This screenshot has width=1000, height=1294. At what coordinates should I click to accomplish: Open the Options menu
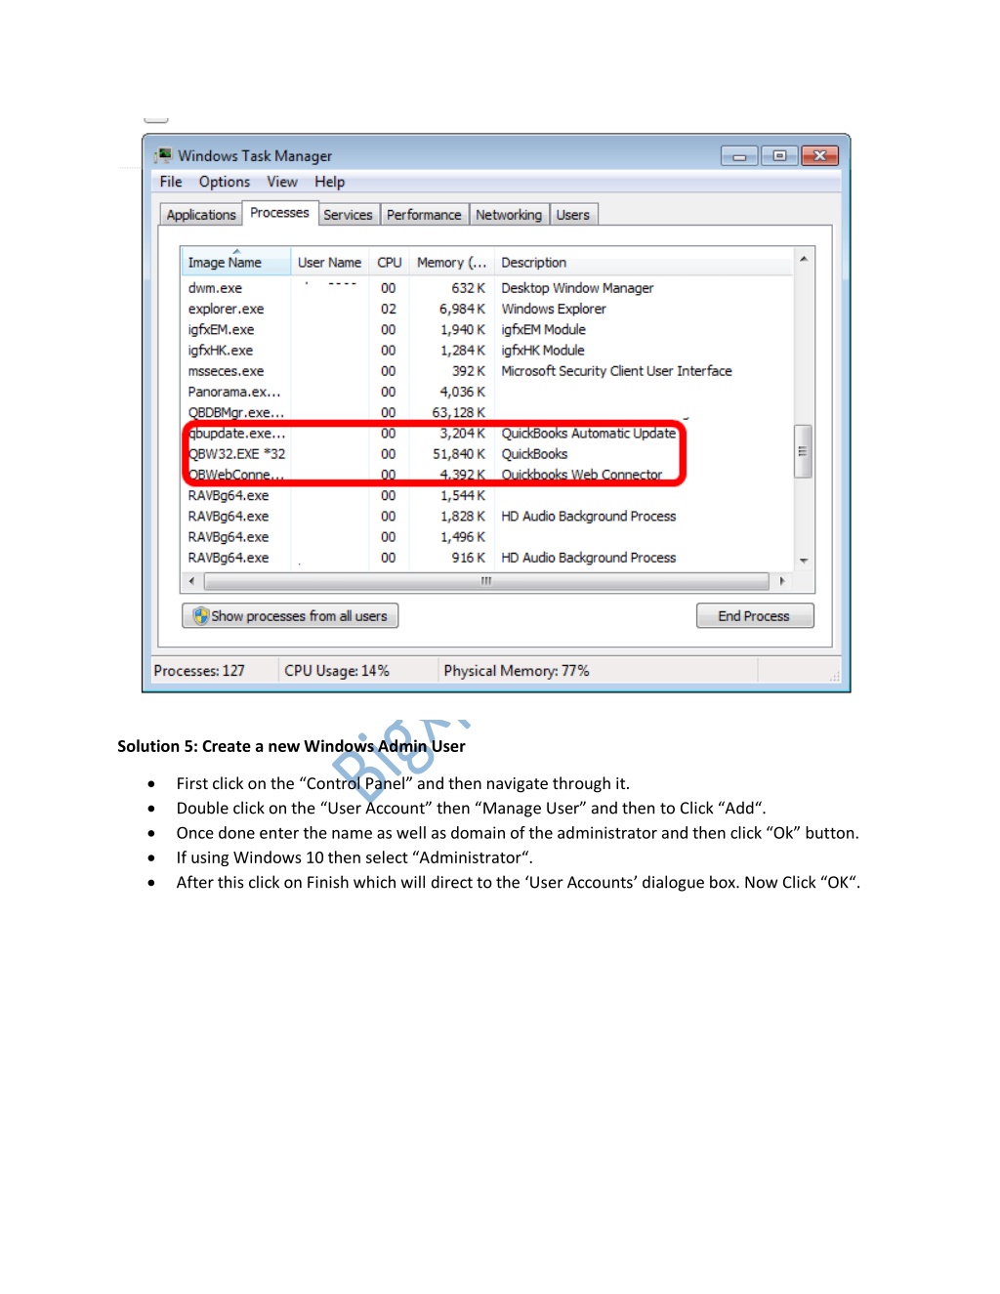[225, 182]
